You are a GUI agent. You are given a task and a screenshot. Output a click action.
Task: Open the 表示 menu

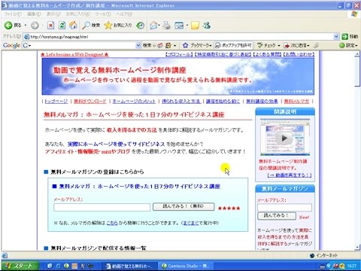coord(53,14)
